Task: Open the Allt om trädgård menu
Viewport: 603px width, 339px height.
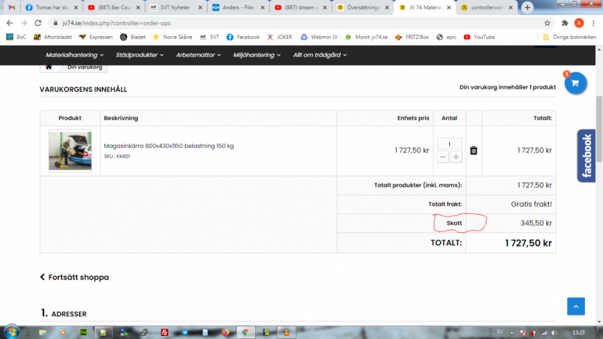Action: pos(320,55)
